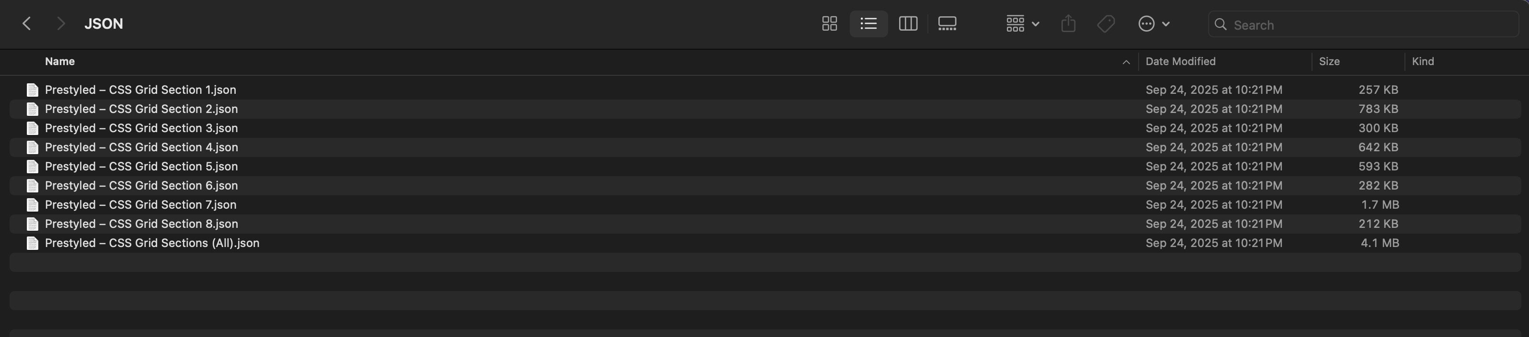This screenshot has height=337, width=1529.
Task: Sort files by Kind column
Action: [1423, 62]
